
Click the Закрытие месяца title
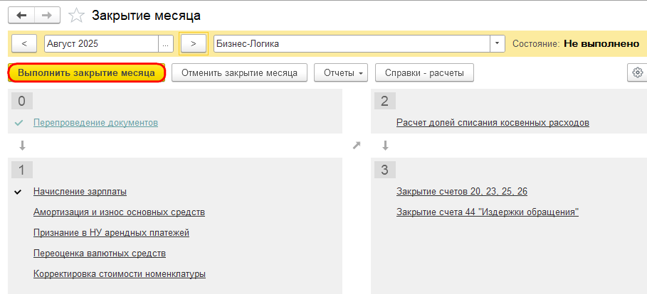pyautogui.click(x=146, y=16)
